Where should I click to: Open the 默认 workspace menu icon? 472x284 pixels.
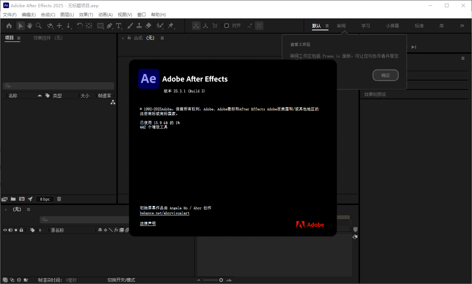point(327,26)
